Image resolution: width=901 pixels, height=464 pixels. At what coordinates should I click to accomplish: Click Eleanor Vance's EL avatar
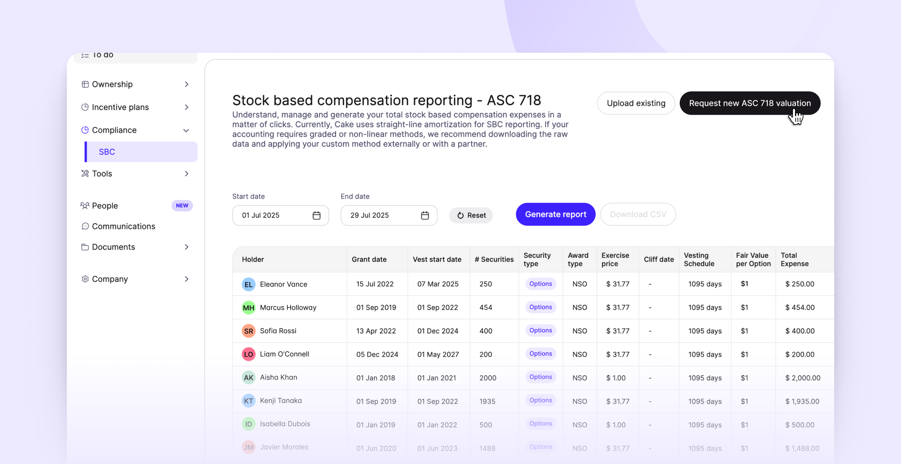(x=249, y=284)
